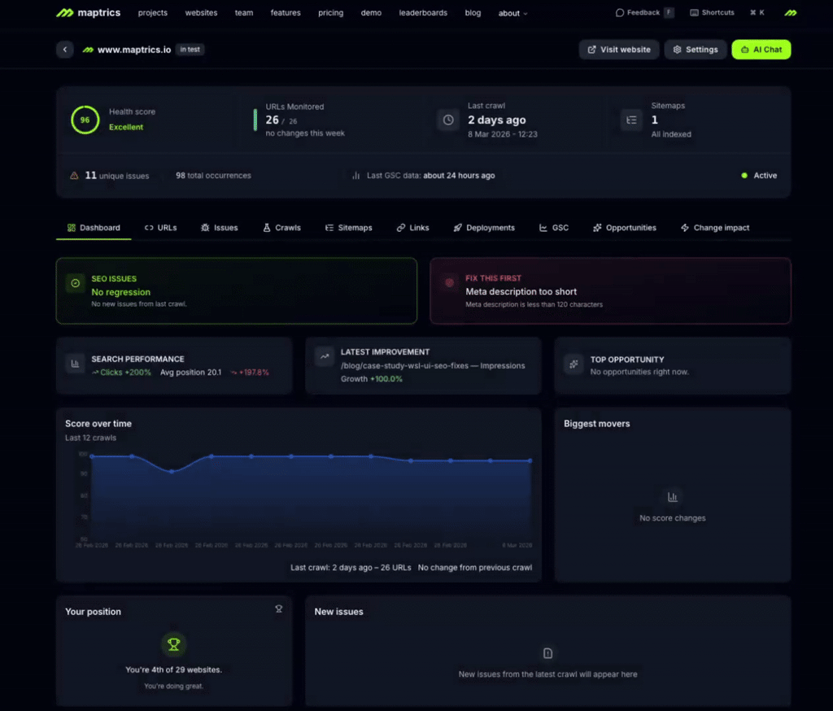Click the Last crawl clock icon
Viewport: 833px width, 711px height.
pyautogui.click(x=448, y=120)
